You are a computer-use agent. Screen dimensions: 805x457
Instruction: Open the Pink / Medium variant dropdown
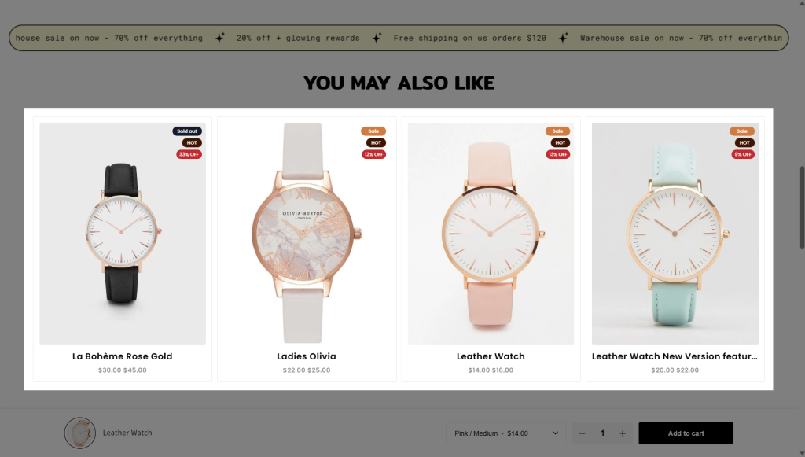pos(505,433)
